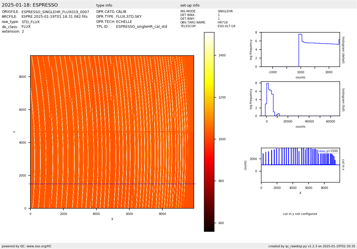The image size is (357, 249).
Task: Select the TPL.ID value ESPRESSO_singleHR_cal_std
Action: (141, 27)
